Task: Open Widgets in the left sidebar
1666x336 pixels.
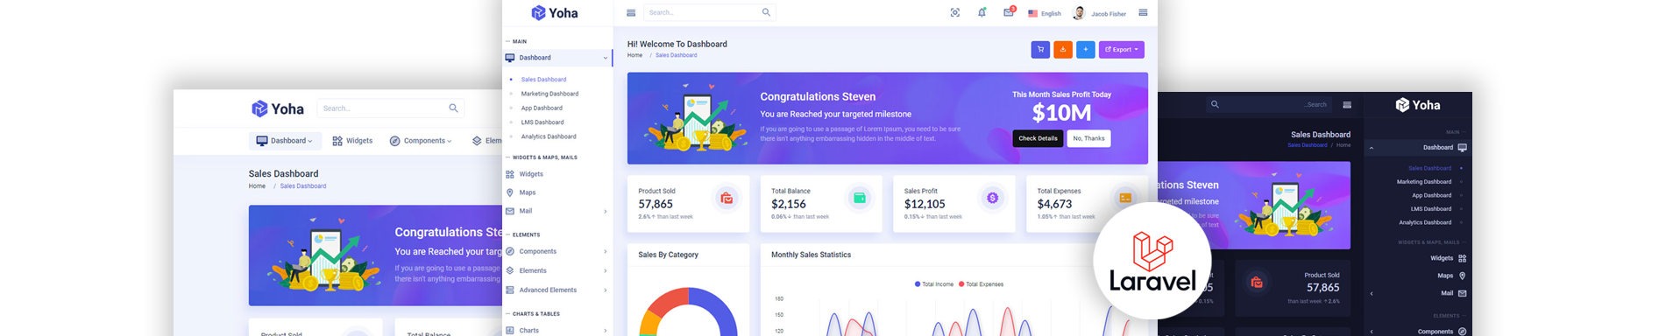Action: point(531,174)
